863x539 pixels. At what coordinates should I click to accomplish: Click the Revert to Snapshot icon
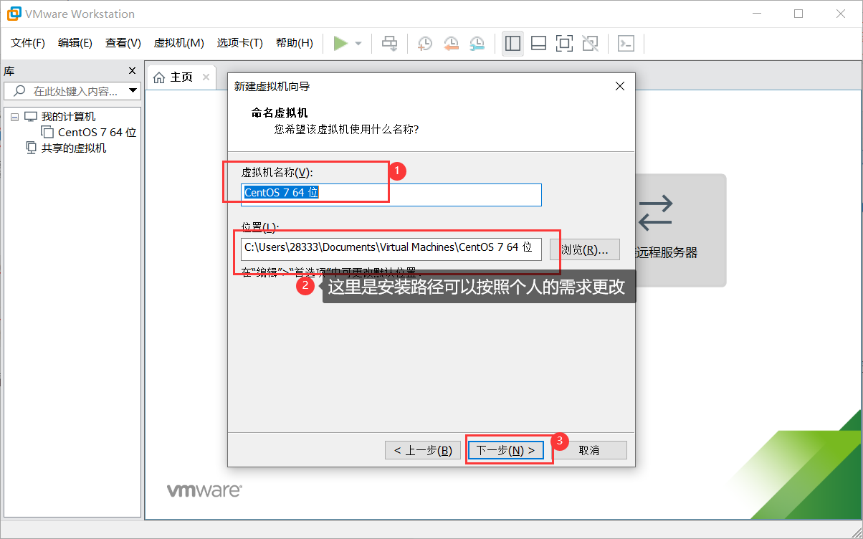(x=451, y=44)
